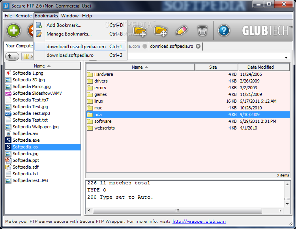
Task: Select local file Softpedia.txt
Action: pyautogui.click(x=43, y=174)
